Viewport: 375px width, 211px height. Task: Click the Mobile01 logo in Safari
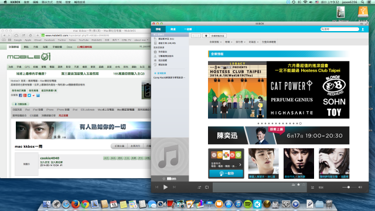click(x=29, y=57)
